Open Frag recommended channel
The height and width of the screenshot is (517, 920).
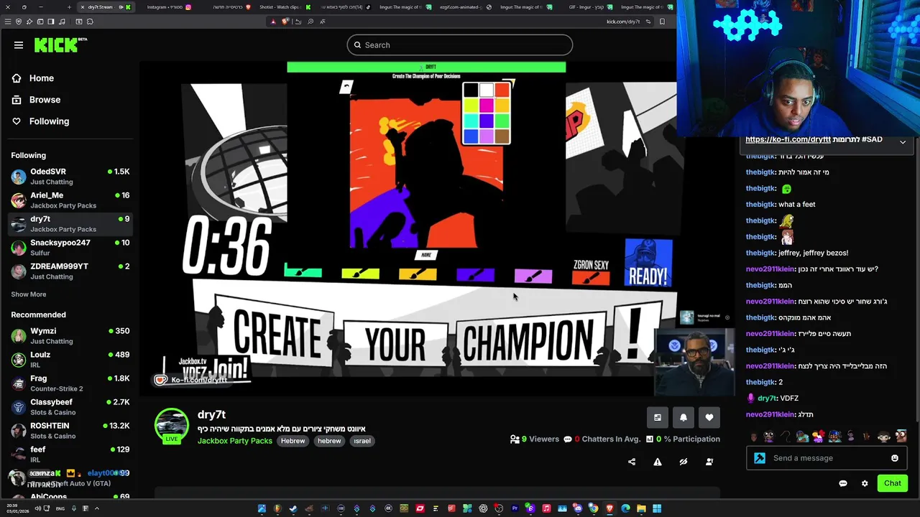click(70, 383)
